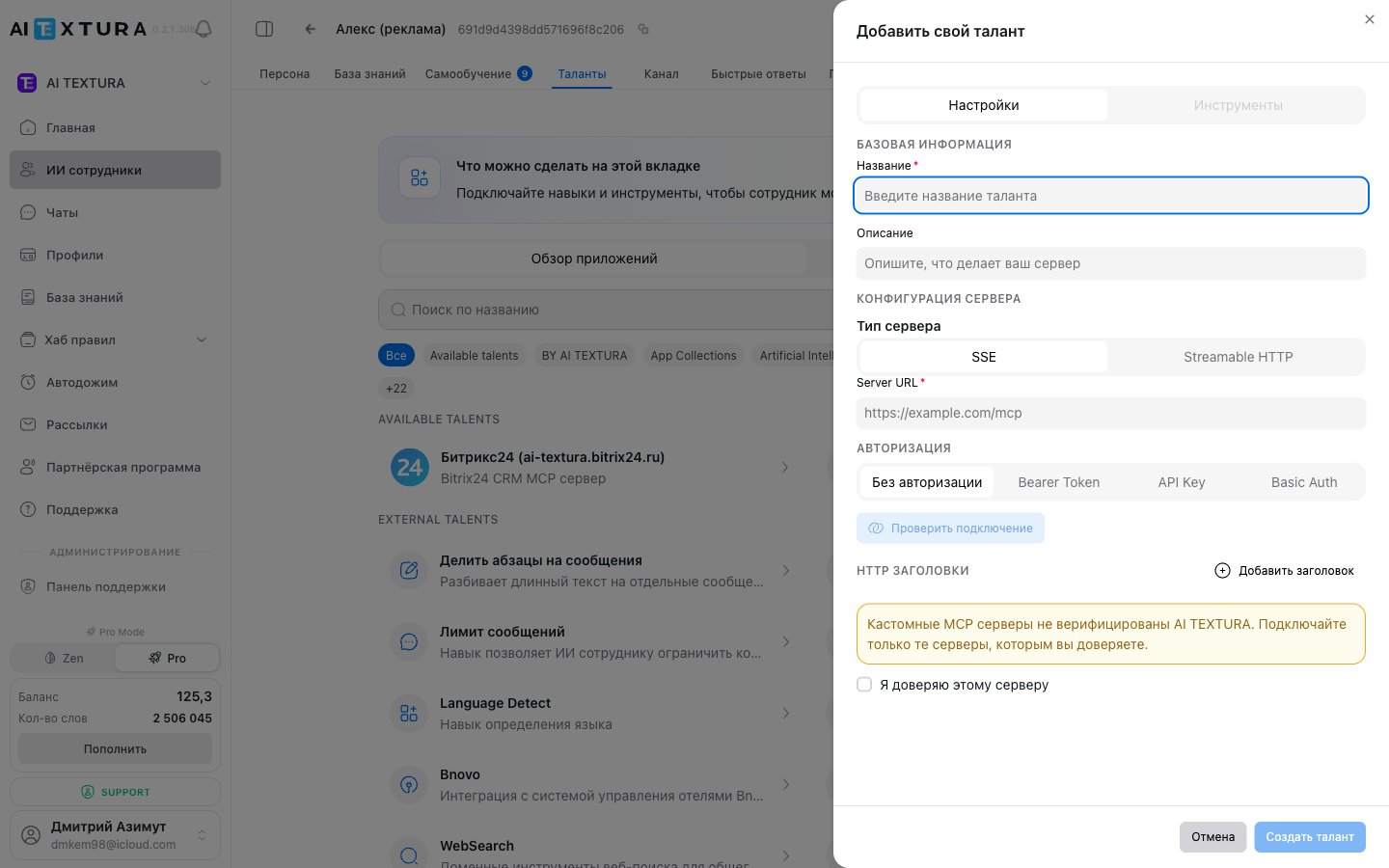Select SSE server type

(984, 357)
